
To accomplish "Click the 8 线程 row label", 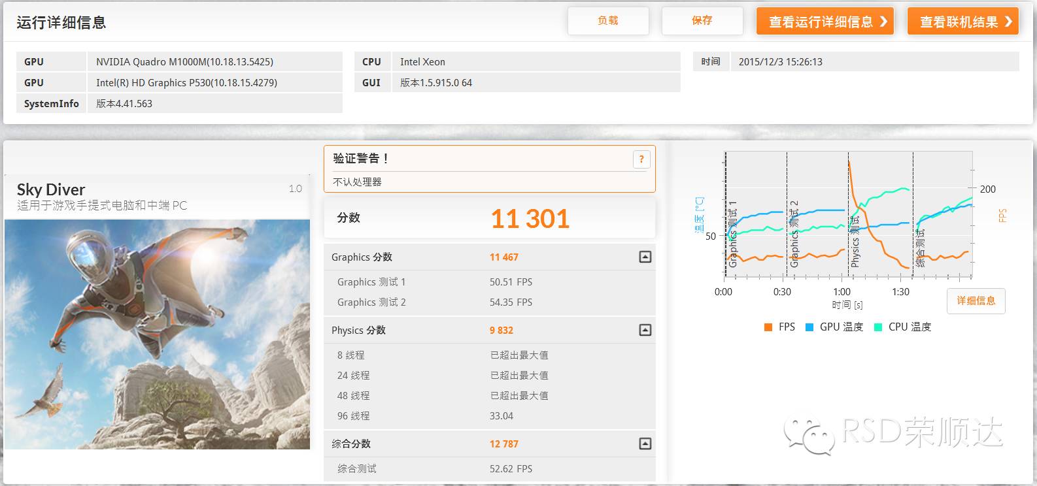I will 351,355.
